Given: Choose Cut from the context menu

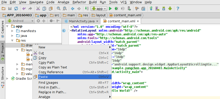Looking at the screenshot, I should pyautogui.click(x=72, y=53).
